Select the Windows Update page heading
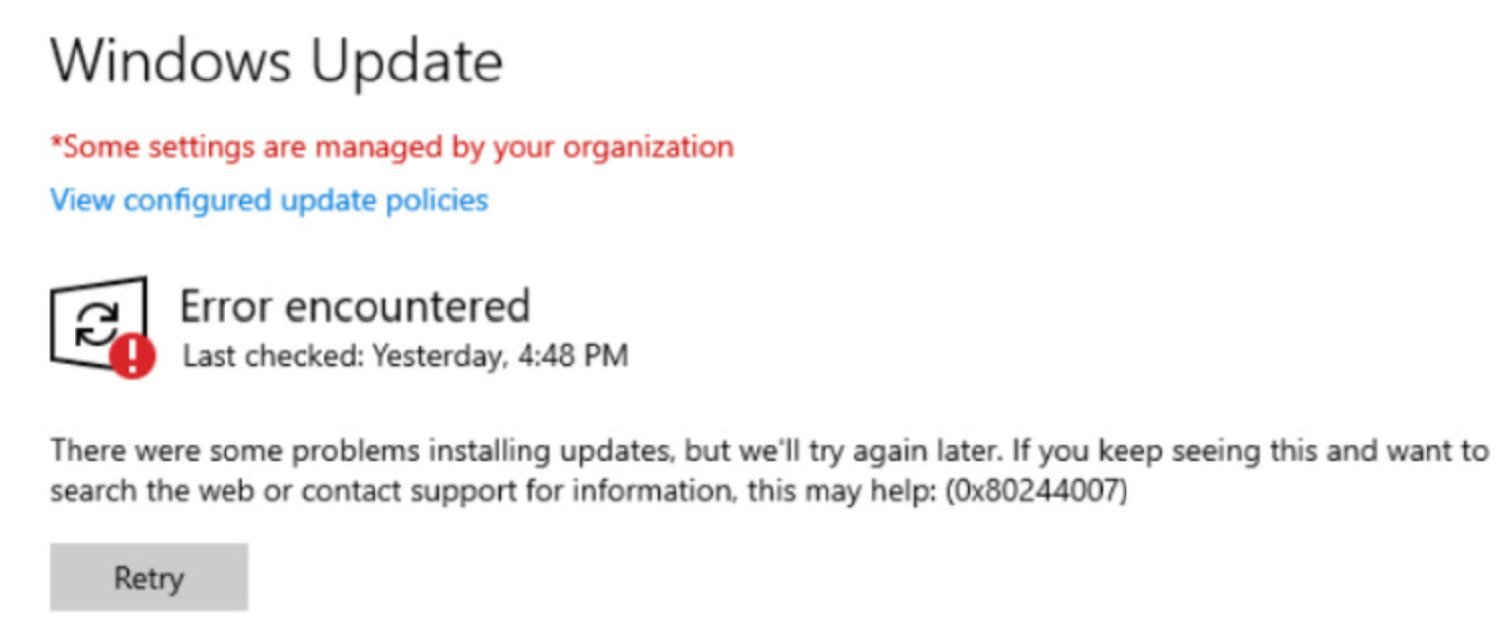Viewport: 1502px width, 636px height. click(276, 62)
